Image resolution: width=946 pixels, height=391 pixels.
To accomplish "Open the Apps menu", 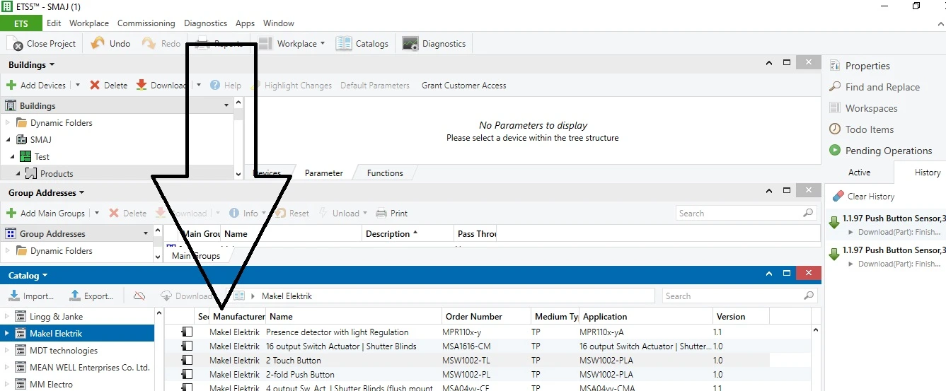I will 245,23.
